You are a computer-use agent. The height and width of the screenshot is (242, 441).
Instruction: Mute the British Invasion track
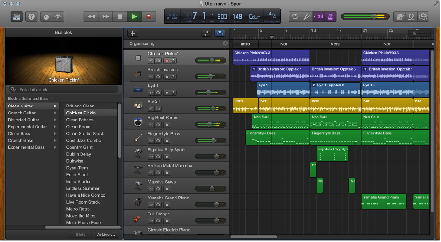tap(151, 77)
